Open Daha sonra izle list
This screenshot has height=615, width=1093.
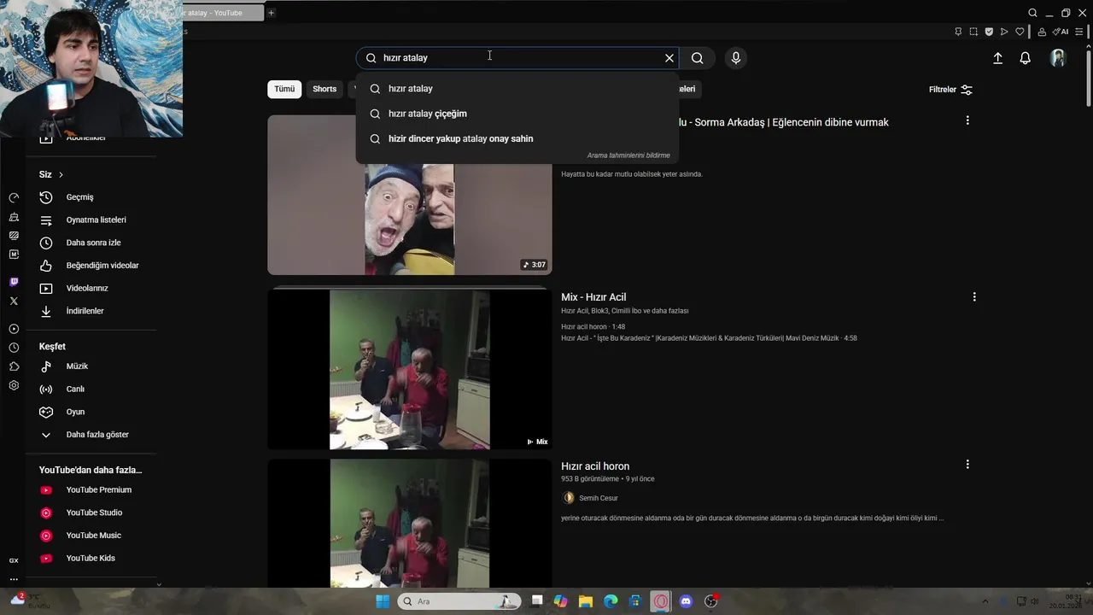[x=91, y=243]
